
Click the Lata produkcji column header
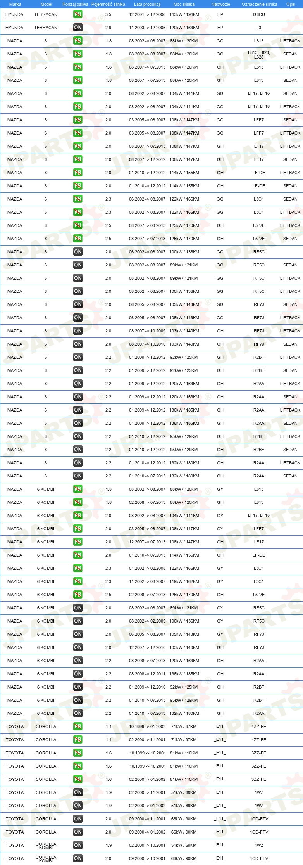(147, 4)
